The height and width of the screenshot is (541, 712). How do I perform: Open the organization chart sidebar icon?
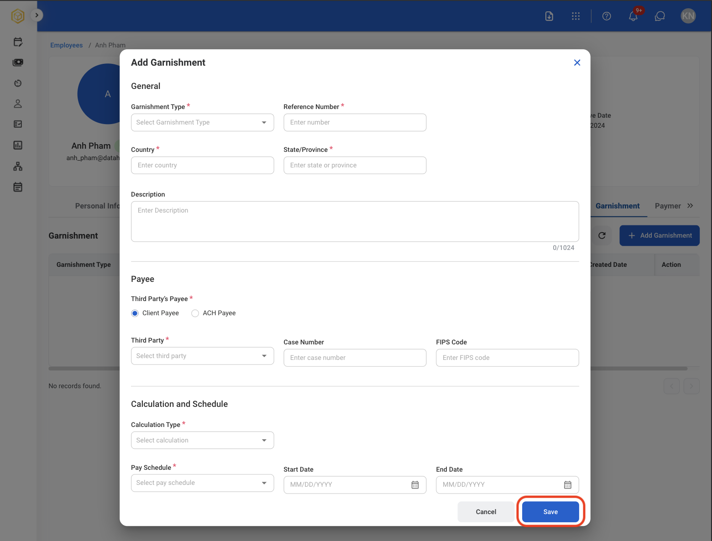(x=18, y=166)
